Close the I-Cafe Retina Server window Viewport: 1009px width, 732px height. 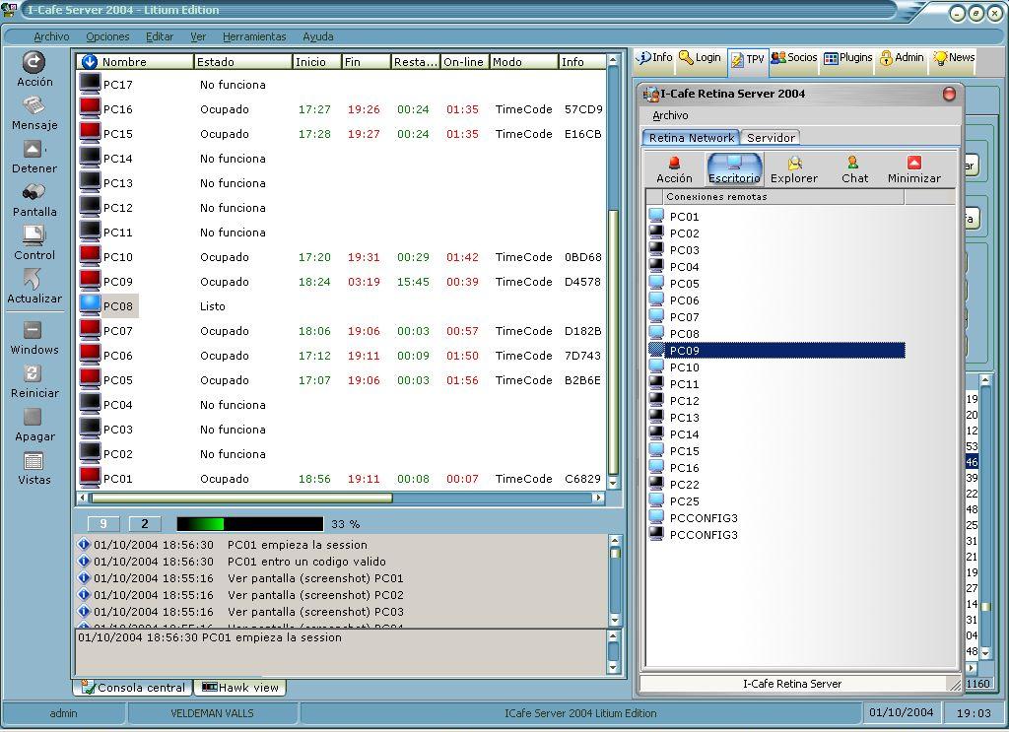tap(949, 94)
